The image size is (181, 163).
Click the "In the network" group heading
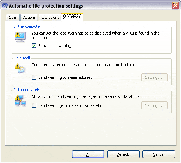click(26, 90)
